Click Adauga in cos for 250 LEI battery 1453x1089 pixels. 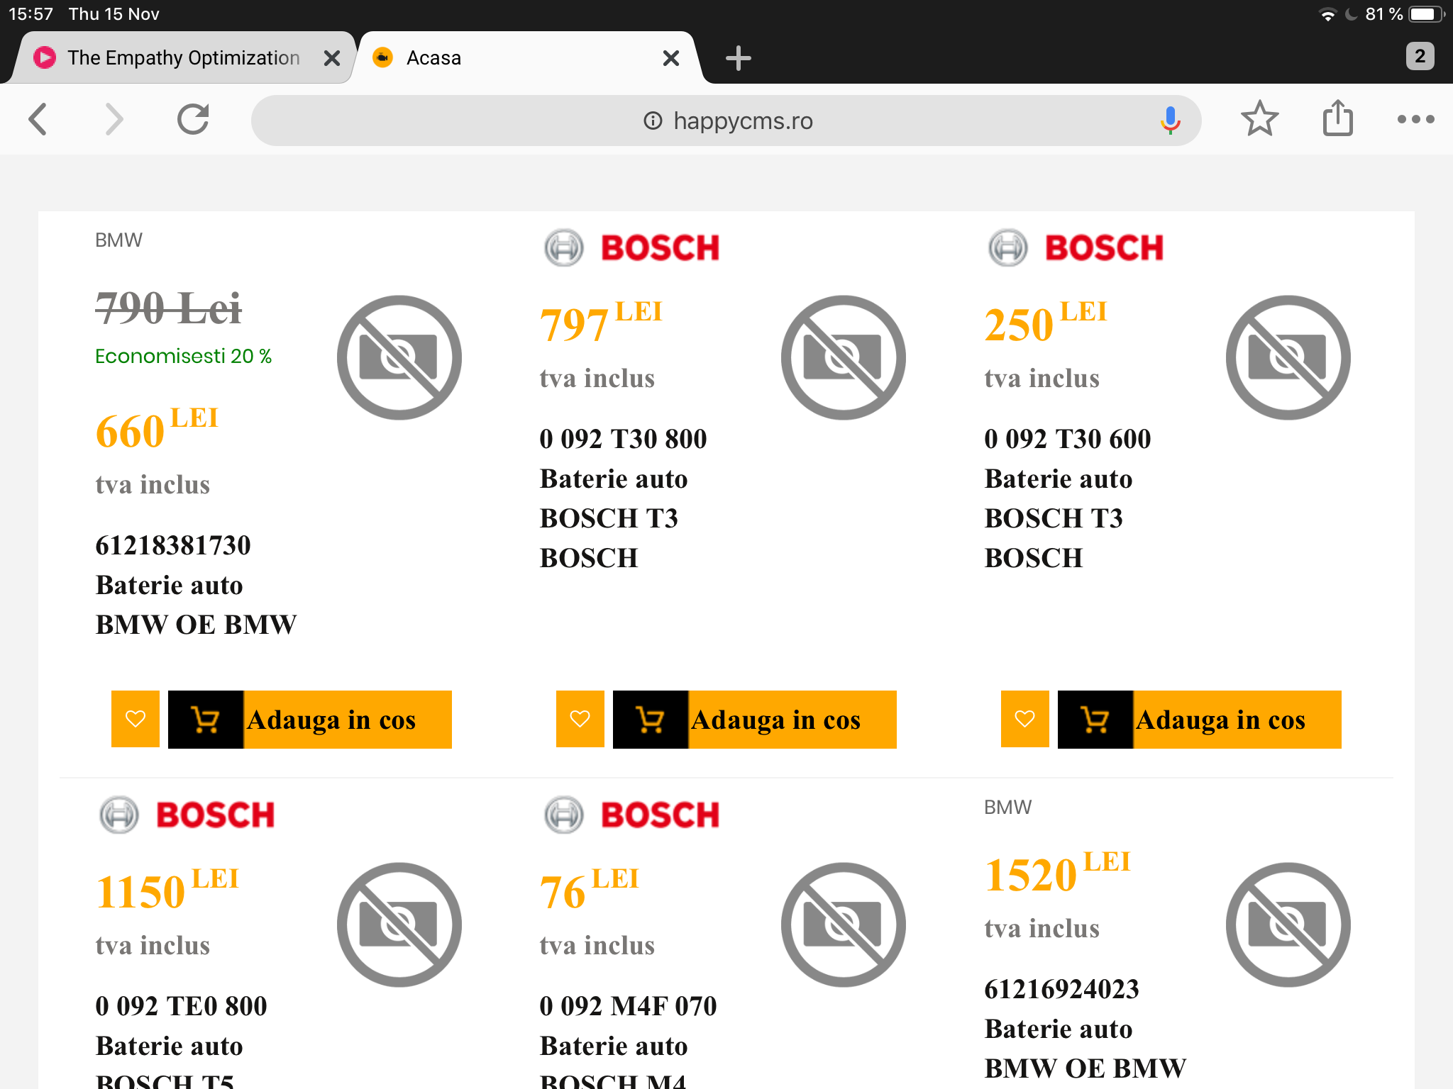(1200, 719)
